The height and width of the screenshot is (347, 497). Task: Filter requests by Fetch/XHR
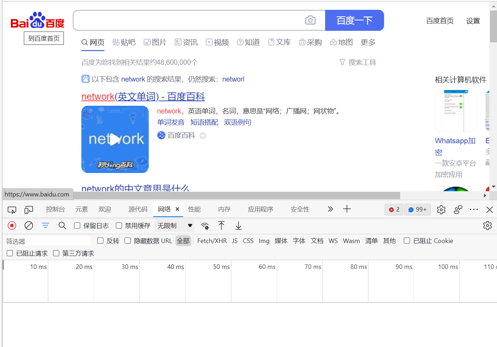tap(212, 241)
